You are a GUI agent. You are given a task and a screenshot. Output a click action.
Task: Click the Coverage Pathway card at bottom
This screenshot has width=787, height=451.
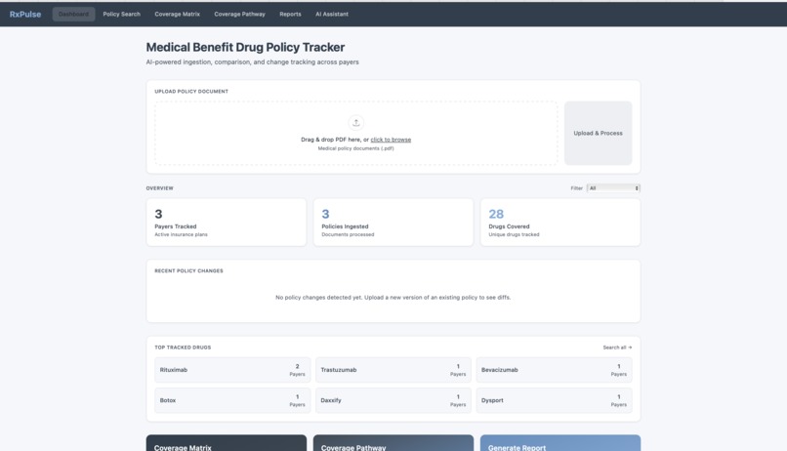coord(393,443)
